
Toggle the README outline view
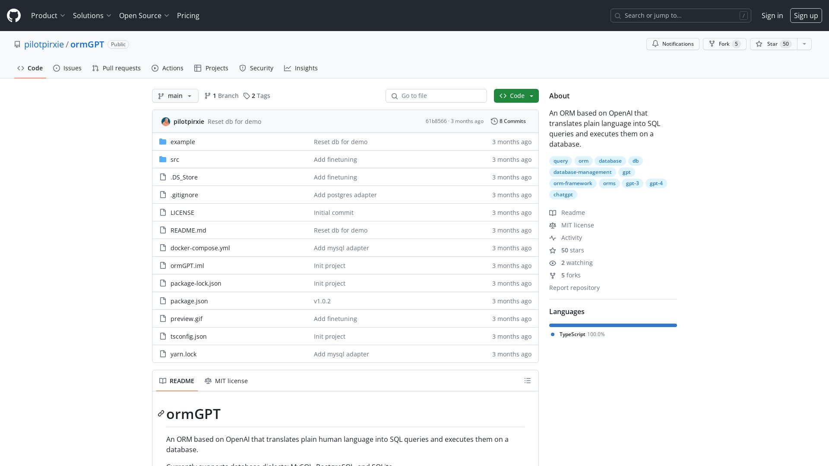tap(527, 381)
